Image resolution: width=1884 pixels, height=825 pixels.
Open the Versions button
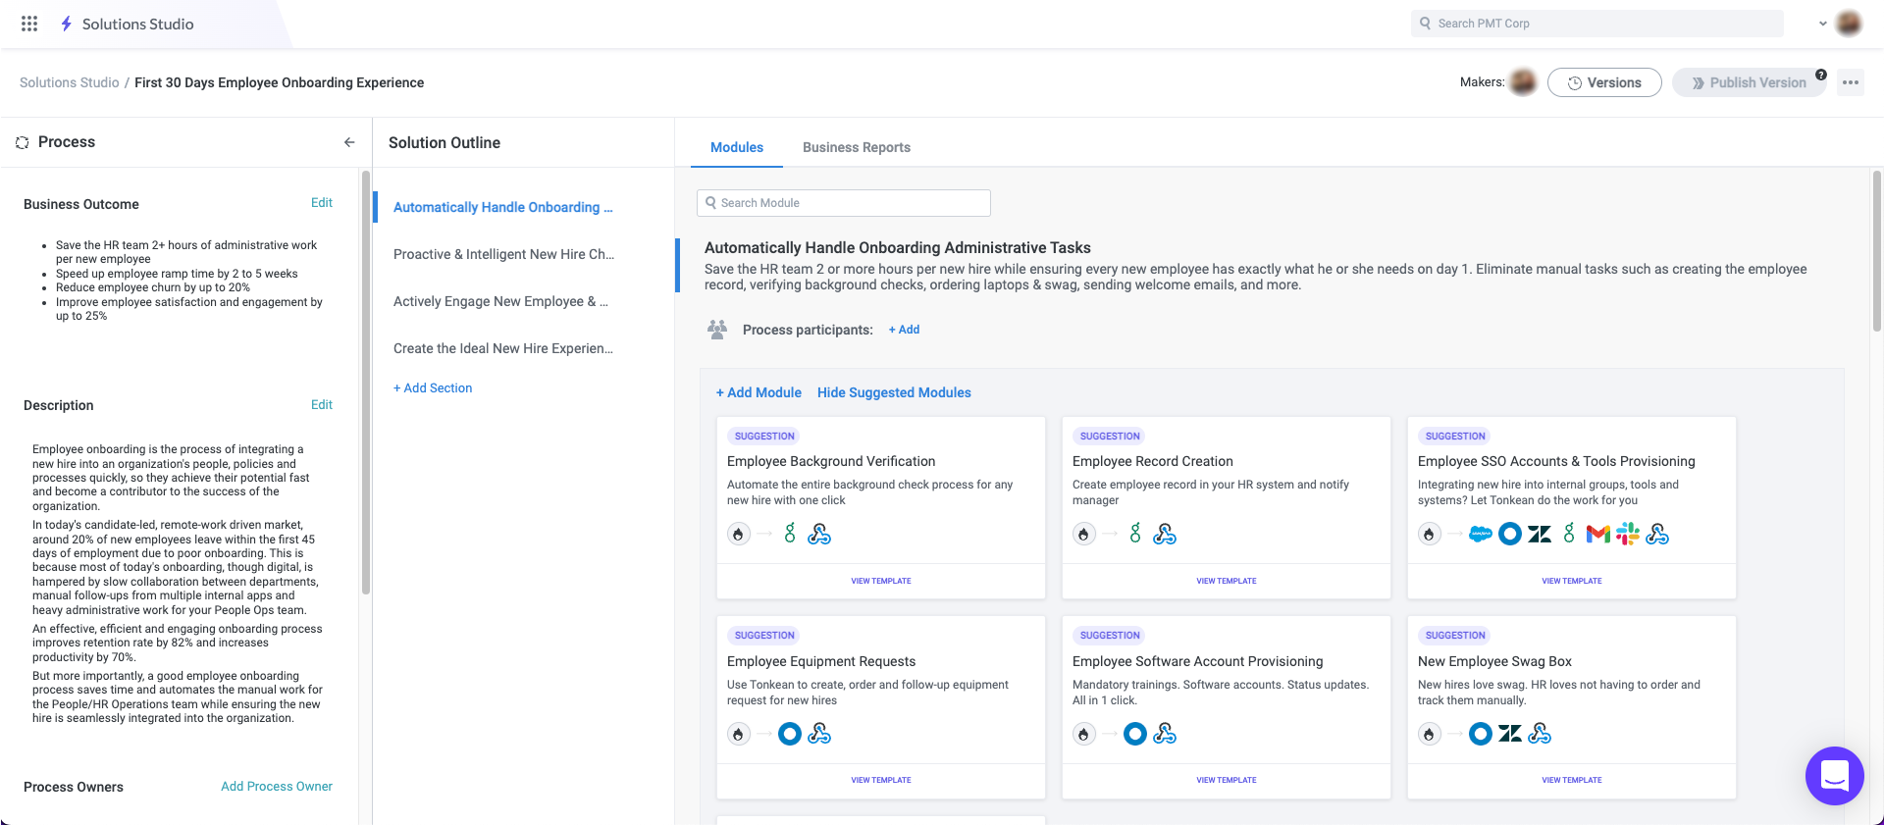click(x=1604, y=82)
